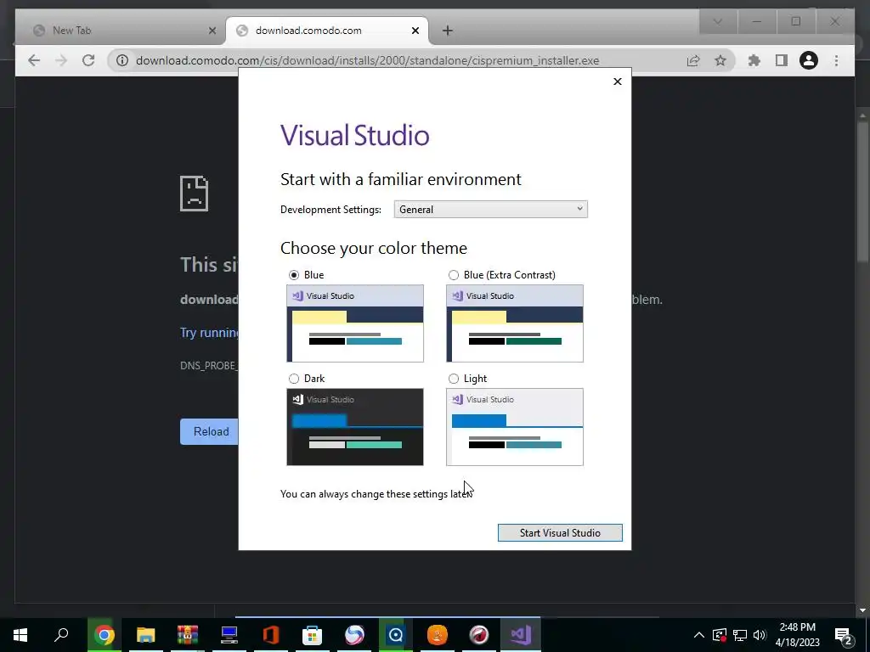The height and width of the screenshot is (652, 870).
Task: Go forward in Chrome
Action: click(61, 60)
